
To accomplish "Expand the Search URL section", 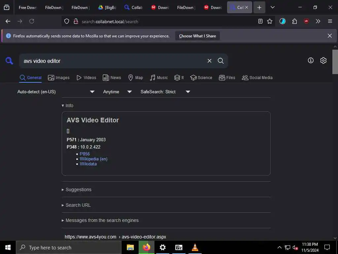I will (x=76, y=205).
